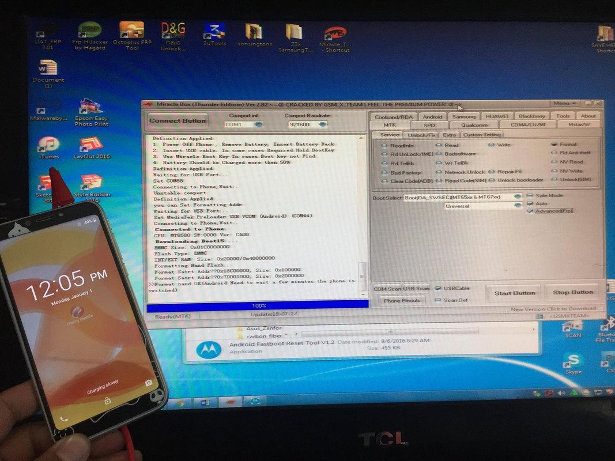This screenshot has width=615, height=461.
Task: Open the Skype desktop shortcut
Action: [x=574, y=363]
